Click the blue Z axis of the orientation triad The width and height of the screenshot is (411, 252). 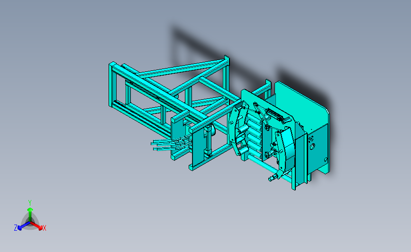[x=24, y=226]
